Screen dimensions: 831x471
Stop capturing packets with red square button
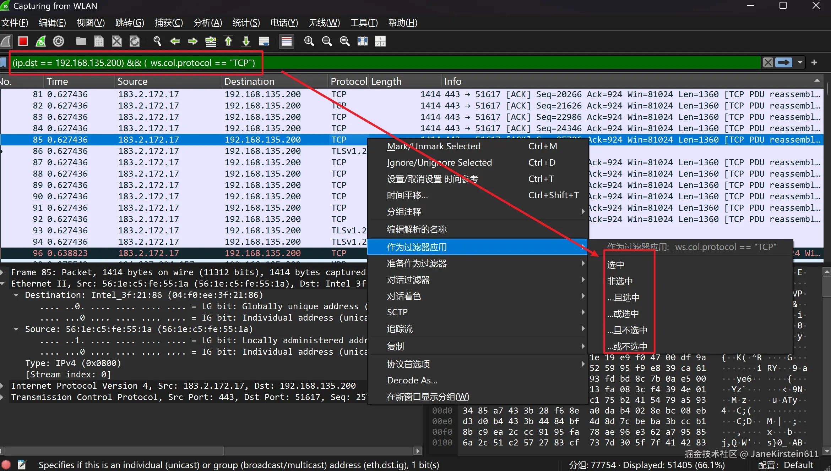point(23,41)
